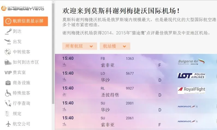Viewport: 217px width, 130px height.
Task: Click the airplane icon beside 航空公司
Action: (8, 124)
